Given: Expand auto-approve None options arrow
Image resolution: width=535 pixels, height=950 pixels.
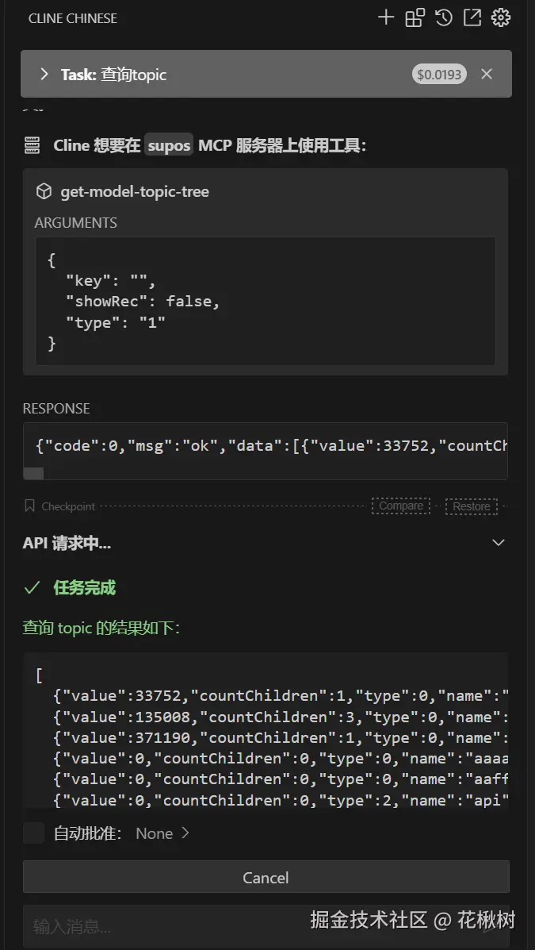Looking at the screenshot, I should [x=185, y=833].
